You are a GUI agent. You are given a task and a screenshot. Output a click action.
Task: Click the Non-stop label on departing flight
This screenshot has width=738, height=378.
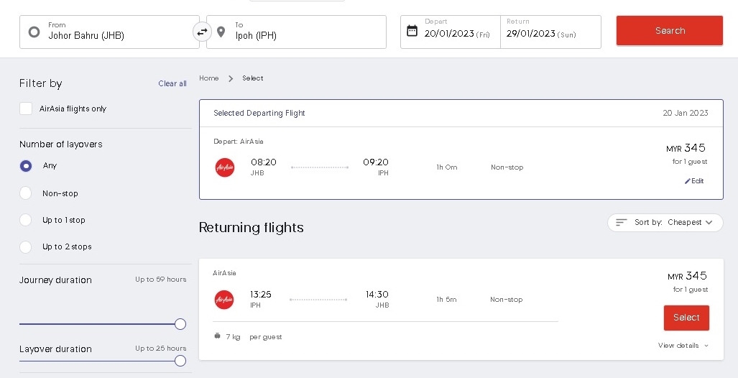[x=507, y=167]
